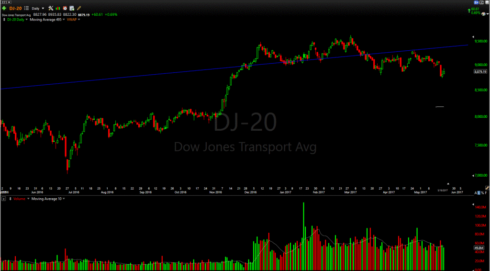The image size is (490, 271).
Task: Open the dropdown arrow beside the colorful icon at top right
Action: point(488,14)
